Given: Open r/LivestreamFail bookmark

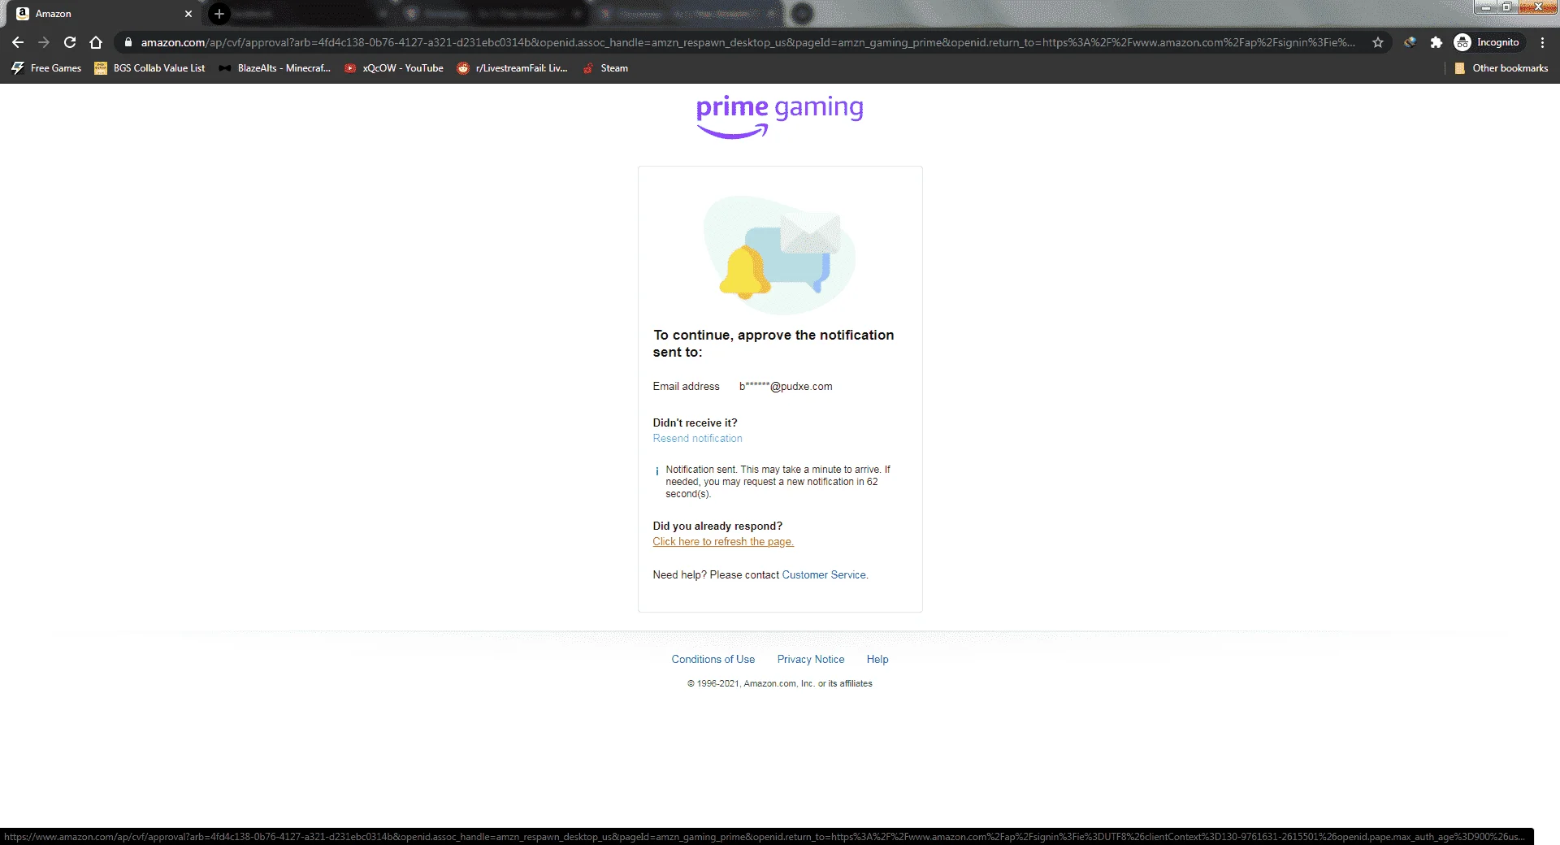Looking at the screenshot, I should [512, 68].
